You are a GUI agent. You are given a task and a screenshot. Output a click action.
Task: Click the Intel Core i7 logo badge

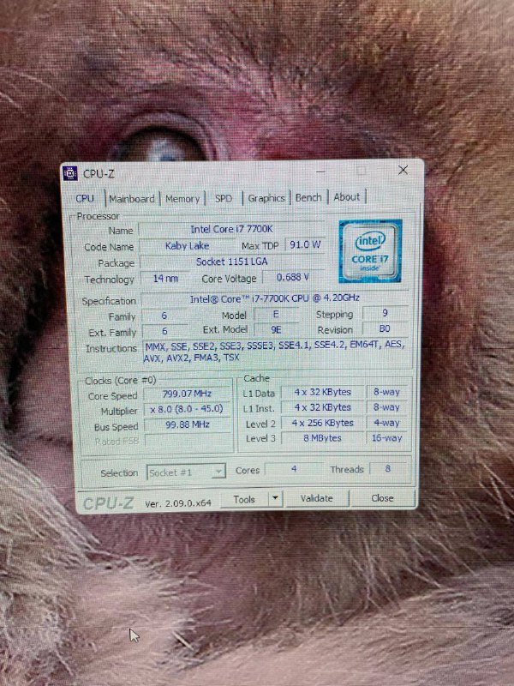point(370,250)
